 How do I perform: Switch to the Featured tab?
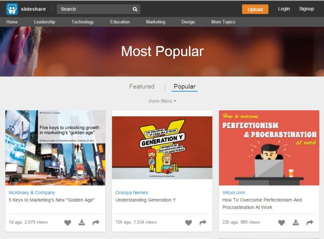click(x=142, y=86)
